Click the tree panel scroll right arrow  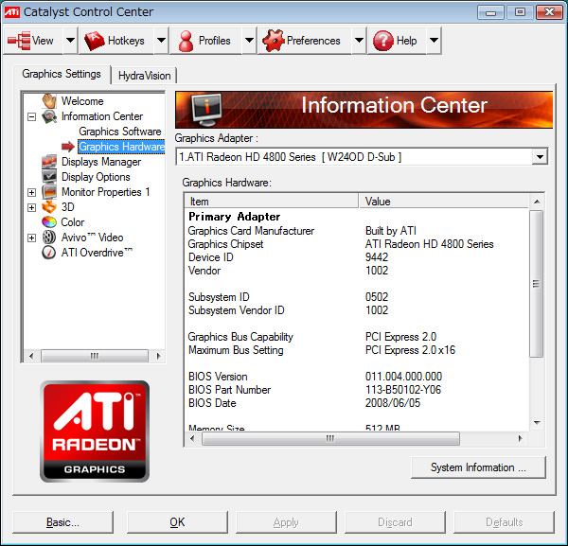click(x=158, y=356)
